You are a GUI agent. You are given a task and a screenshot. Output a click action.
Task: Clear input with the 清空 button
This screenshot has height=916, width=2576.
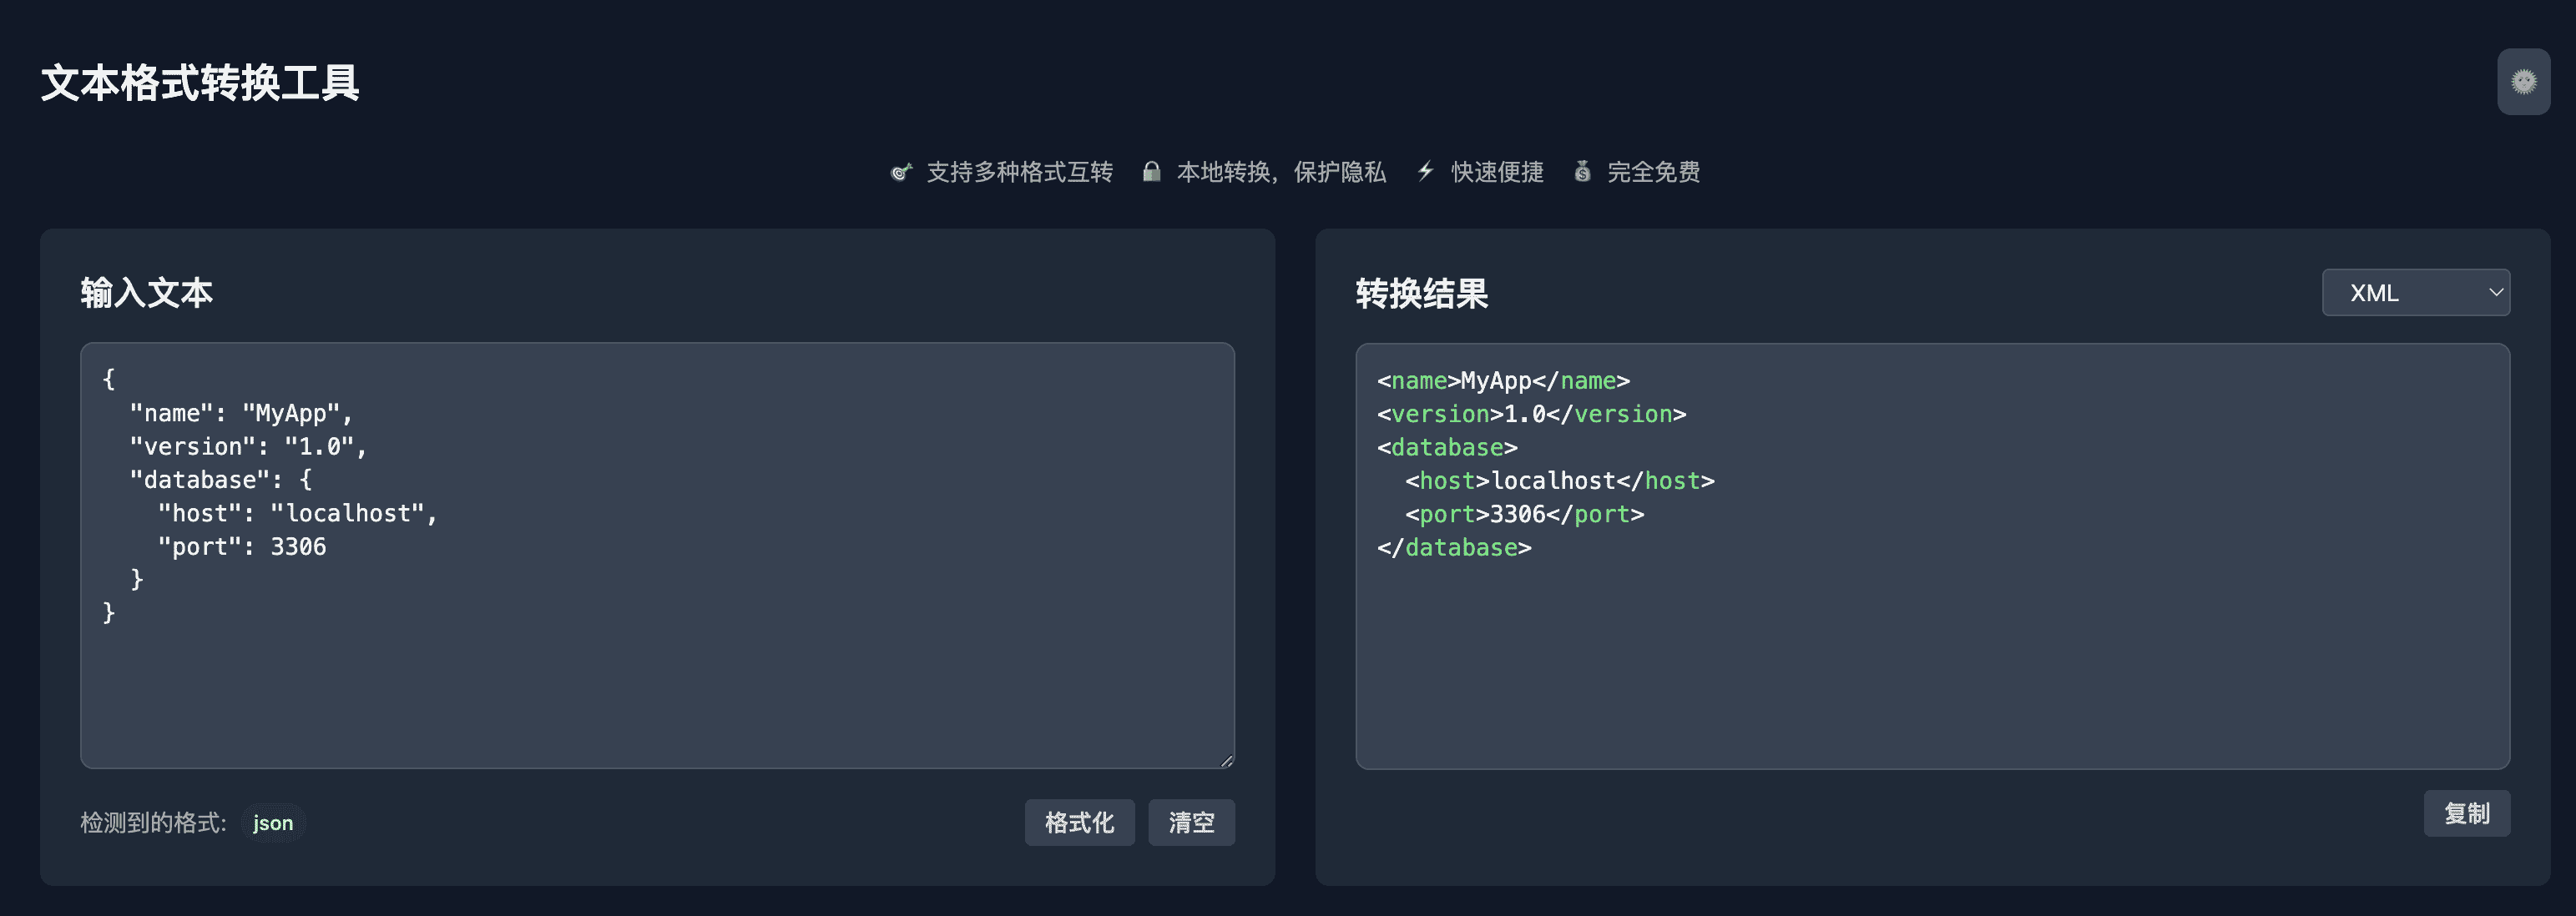[1191, 822]
